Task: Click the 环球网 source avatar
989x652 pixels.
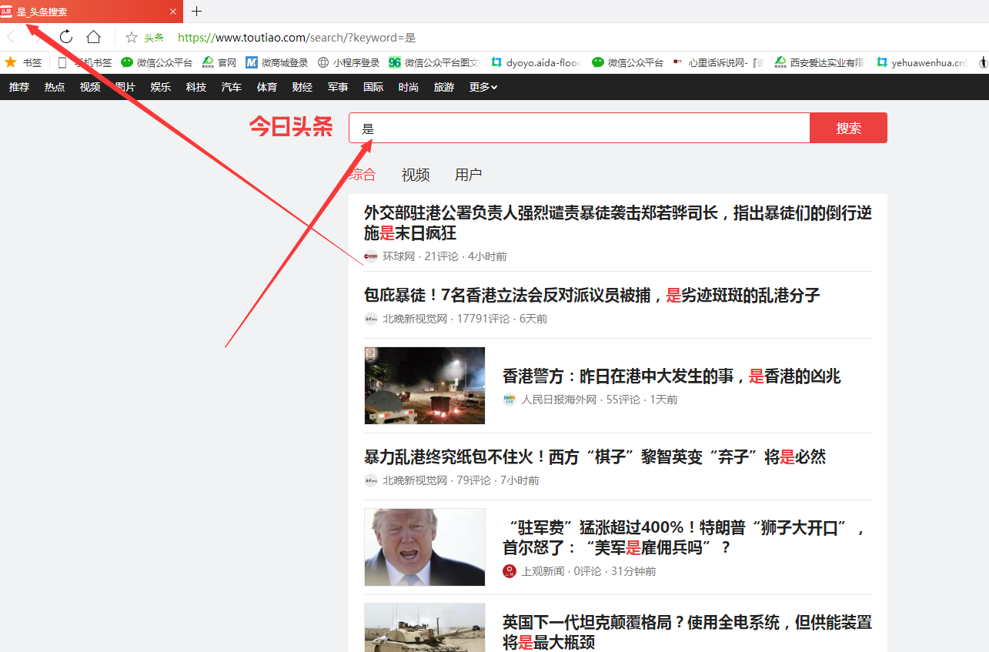Action: (x=371, y=256)
